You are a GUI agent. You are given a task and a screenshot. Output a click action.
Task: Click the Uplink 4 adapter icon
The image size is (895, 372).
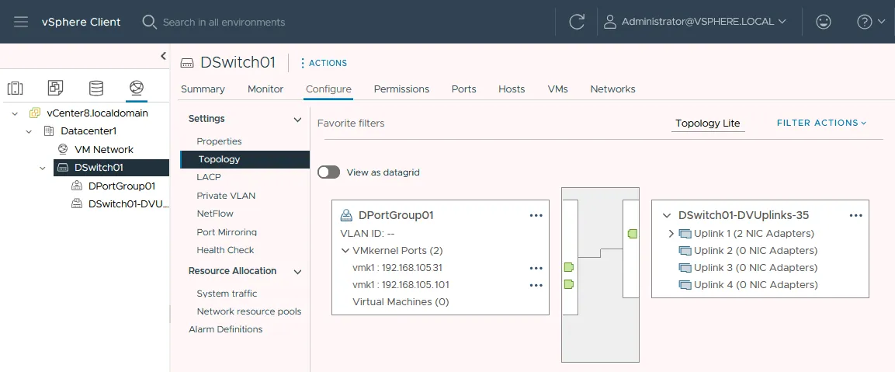coord(685,284)
